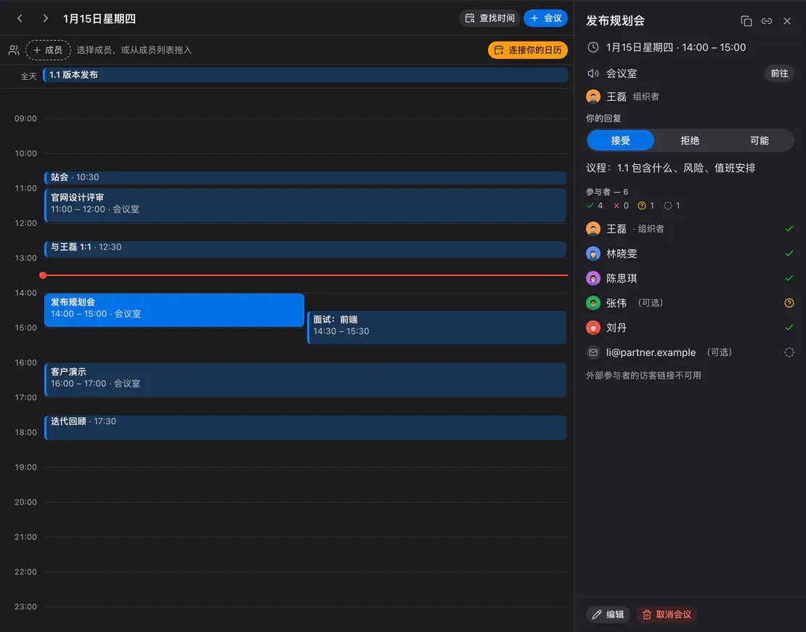Click 陈思琪's avatar
The width and height of the screenshot is (806, 632).
pos(593,278)
